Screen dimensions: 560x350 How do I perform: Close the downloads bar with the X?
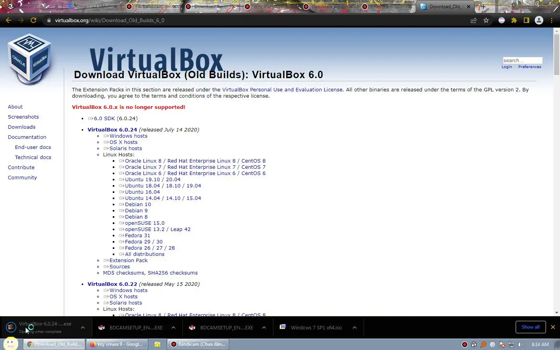553,327
